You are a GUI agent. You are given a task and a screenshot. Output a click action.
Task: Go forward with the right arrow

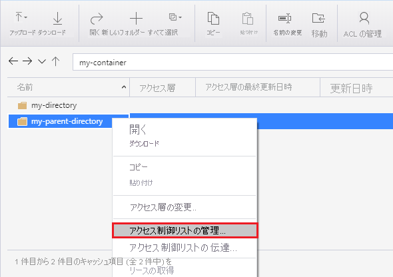pyautogui.click(x=27, y=61)
